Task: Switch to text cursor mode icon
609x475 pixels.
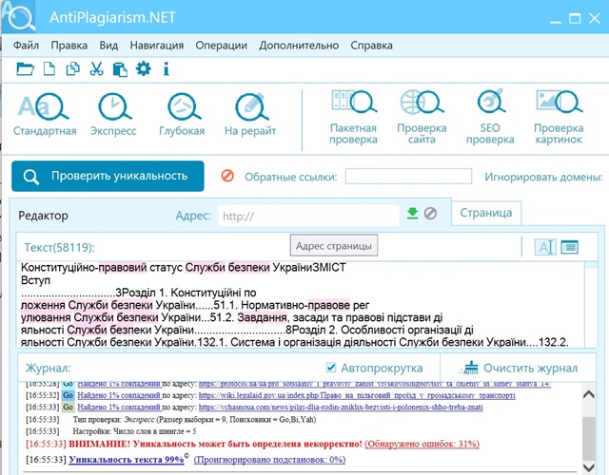Action: click(x=545, y=247)
